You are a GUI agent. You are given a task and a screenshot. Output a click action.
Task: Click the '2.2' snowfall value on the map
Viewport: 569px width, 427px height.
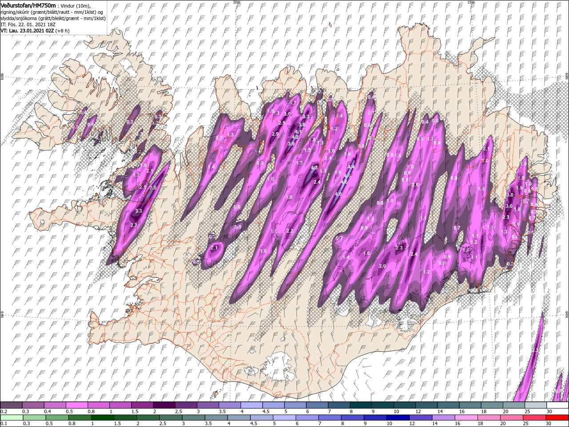(x=290, y=231)
